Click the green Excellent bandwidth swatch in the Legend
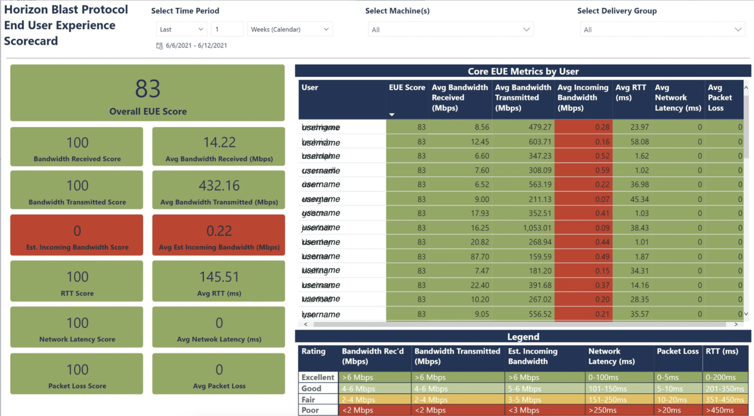 coord(374,377)
